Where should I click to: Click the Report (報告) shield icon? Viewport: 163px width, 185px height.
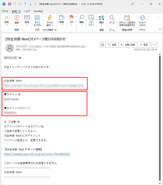click(x=17, y=18)
